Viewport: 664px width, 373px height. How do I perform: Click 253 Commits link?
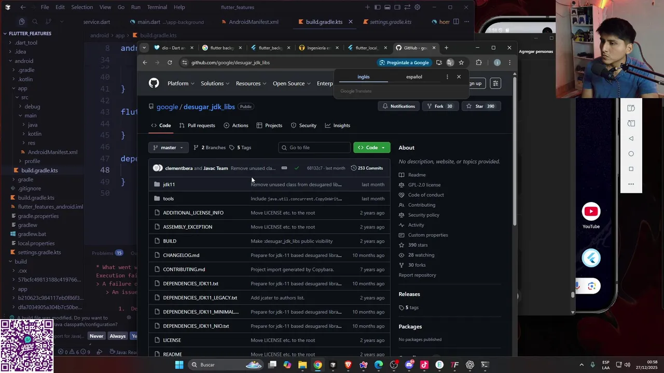coord(367,168)
